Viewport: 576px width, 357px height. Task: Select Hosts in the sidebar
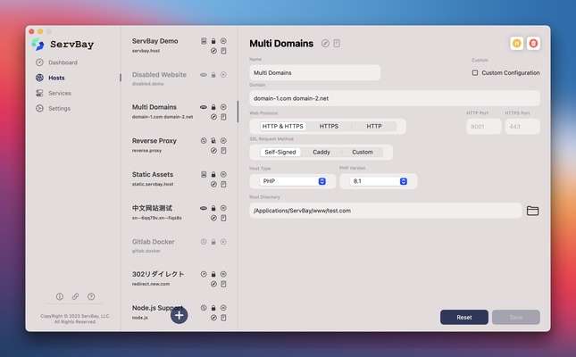click(x=50, y=78)
